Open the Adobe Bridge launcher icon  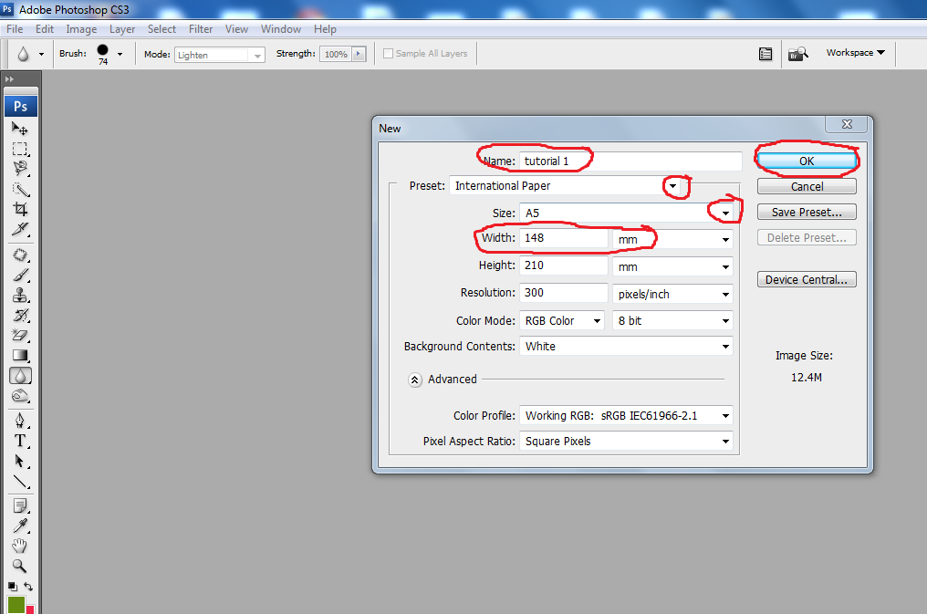click(x=798, y=54)
